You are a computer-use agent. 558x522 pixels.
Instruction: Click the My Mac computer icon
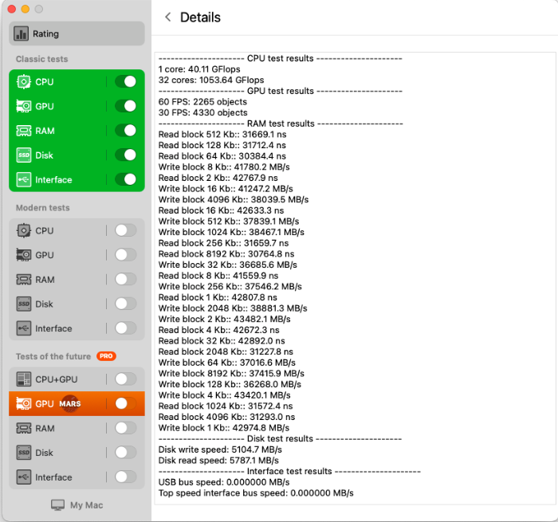(x=57, y=505)
